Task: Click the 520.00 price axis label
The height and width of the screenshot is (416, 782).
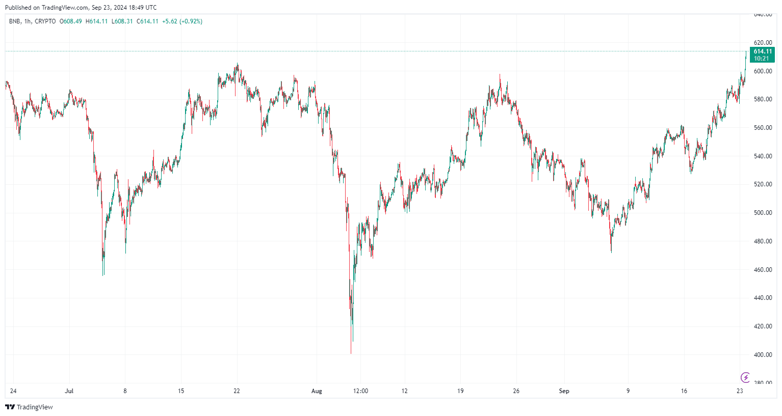Action: click(763, 184)
